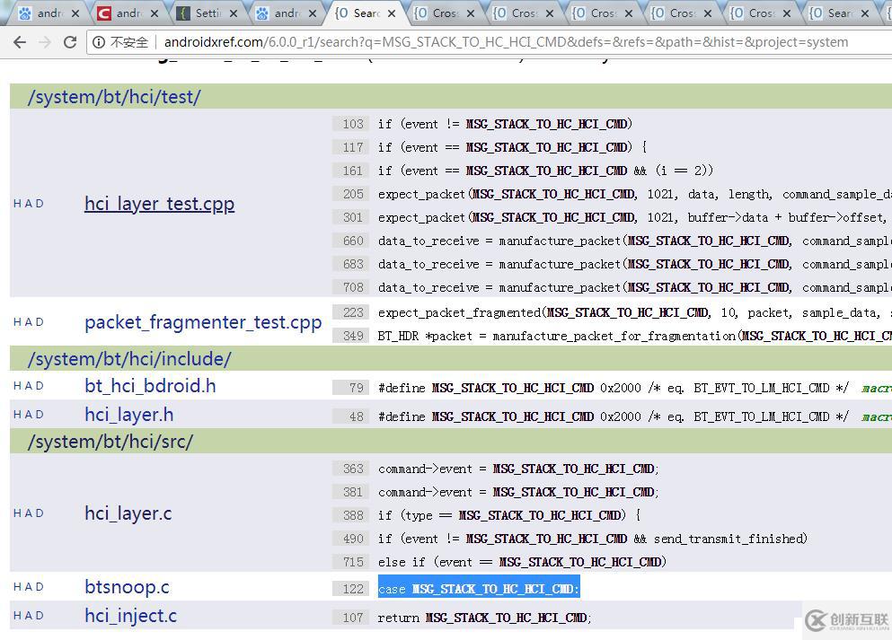Open the /system/bt/hci/test/ directory link
Image resolution: width=892 pixels, height=640 pixels.
click(114, 97)
